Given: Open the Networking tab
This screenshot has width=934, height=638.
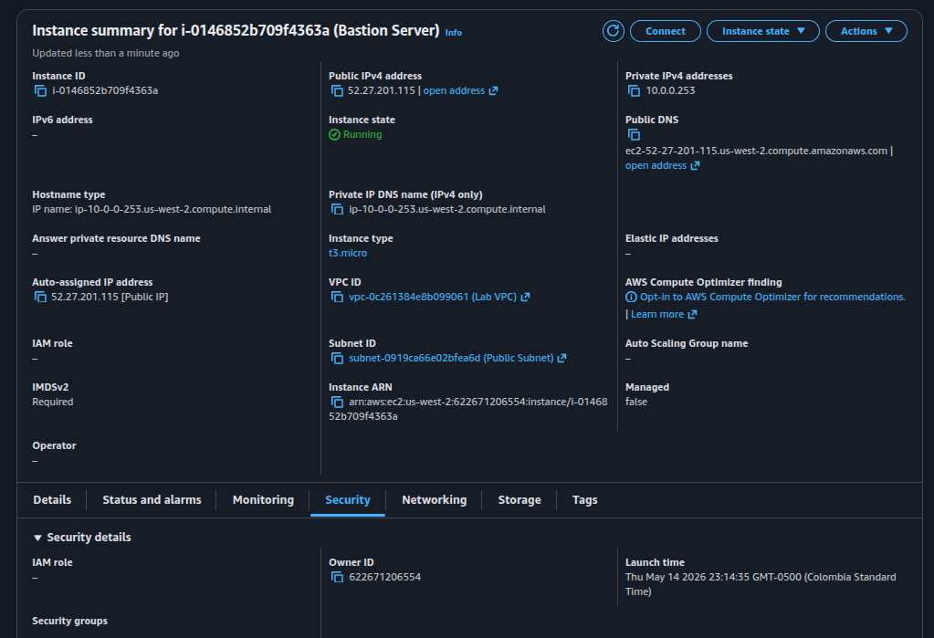Looking at the screenshot, I should point(435,500).
